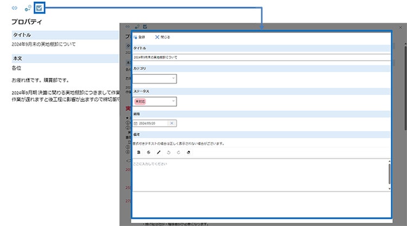Click the link icon in dimmed background window
Viewport: 407px width, 226px height.
128,27
